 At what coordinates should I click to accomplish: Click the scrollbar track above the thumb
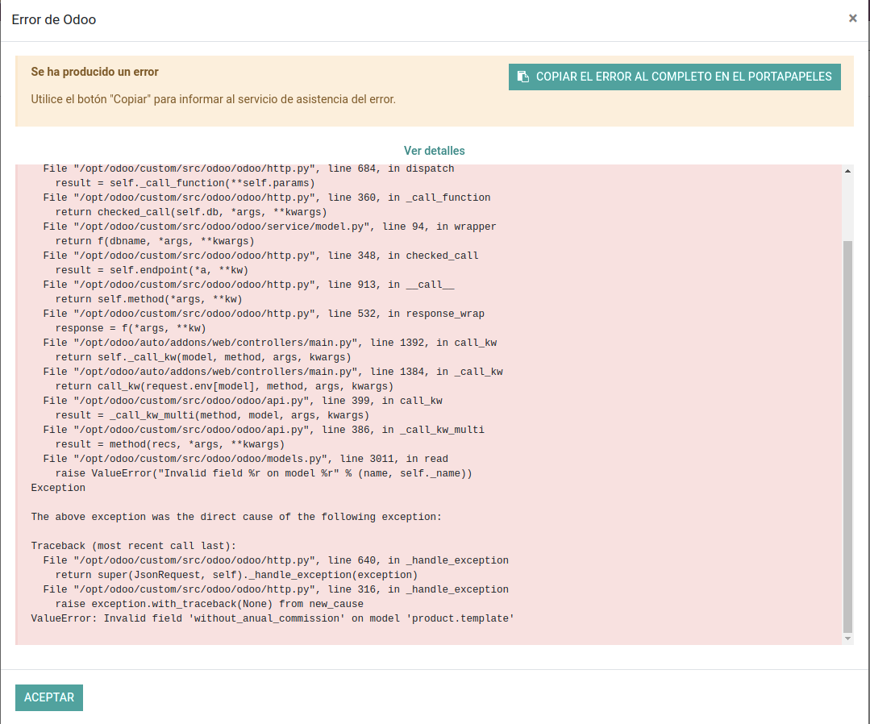[x=847, y=206]
